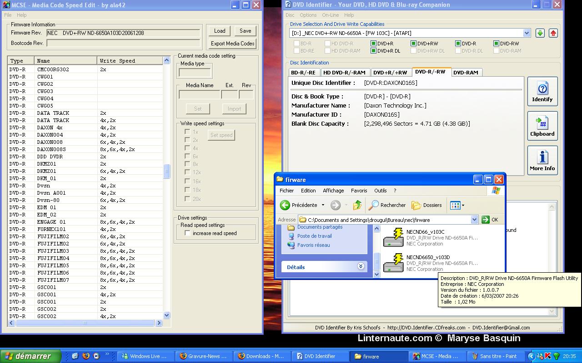Open More Info in DVD Identifier
Screen dimensions: 582x363
click(542, 161)
